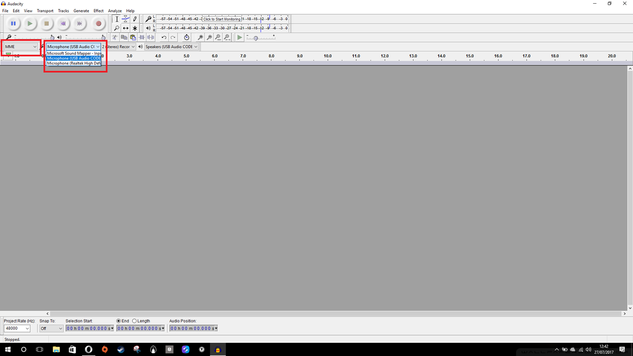
Task: Open the Transport menu
Action: (x=45, y=11)
